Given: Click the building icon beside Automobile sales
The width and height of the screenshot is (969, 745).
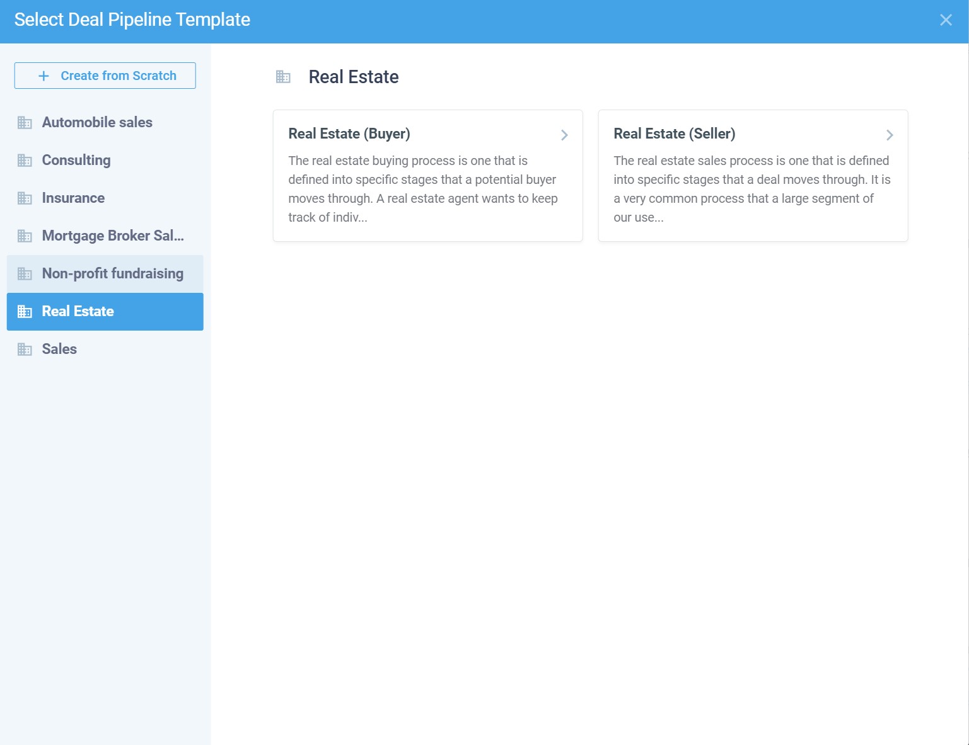Looking at the screenshot, I should (25, 123).
